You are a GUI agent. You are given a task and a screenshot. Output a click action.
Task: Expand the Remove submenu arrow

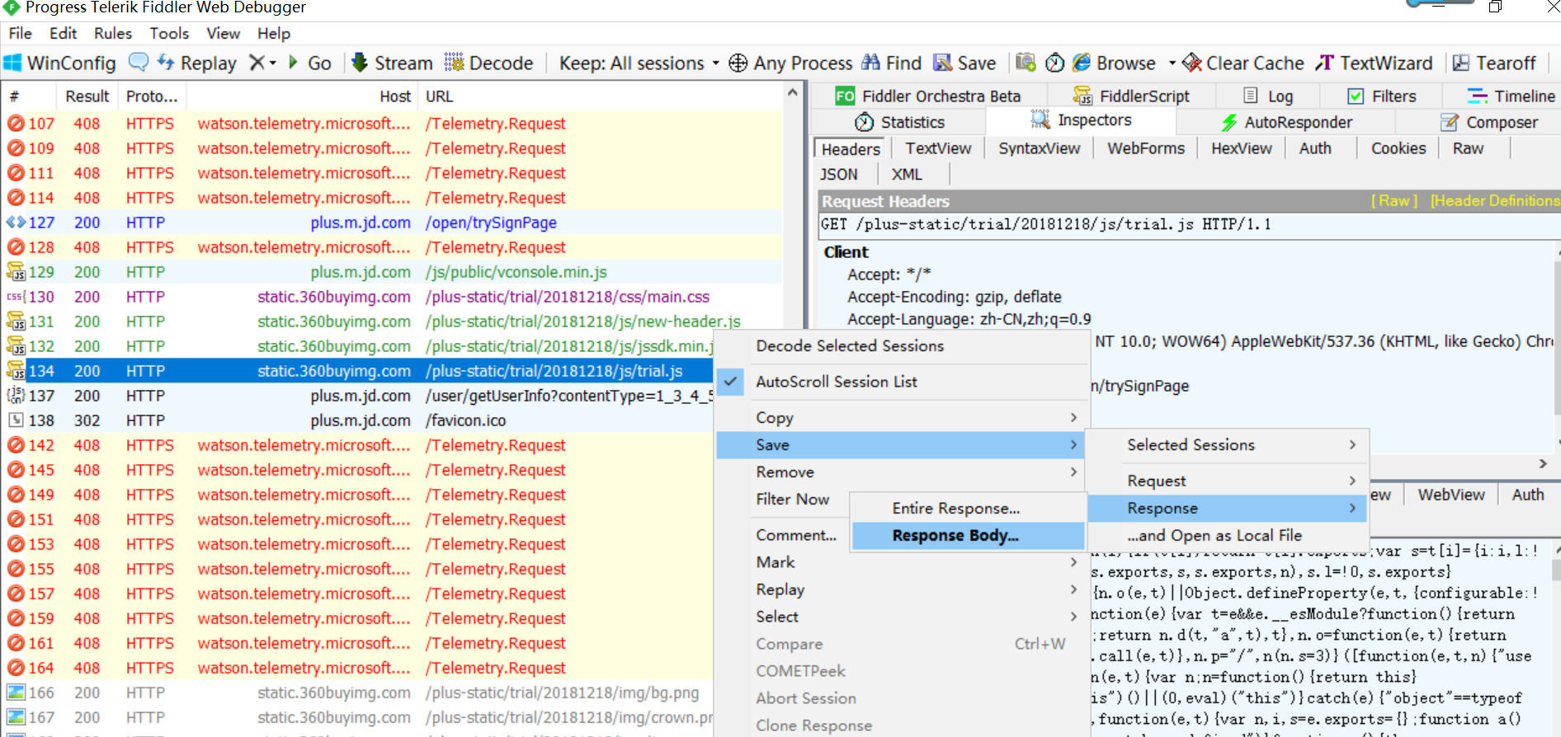point(1073,472)
